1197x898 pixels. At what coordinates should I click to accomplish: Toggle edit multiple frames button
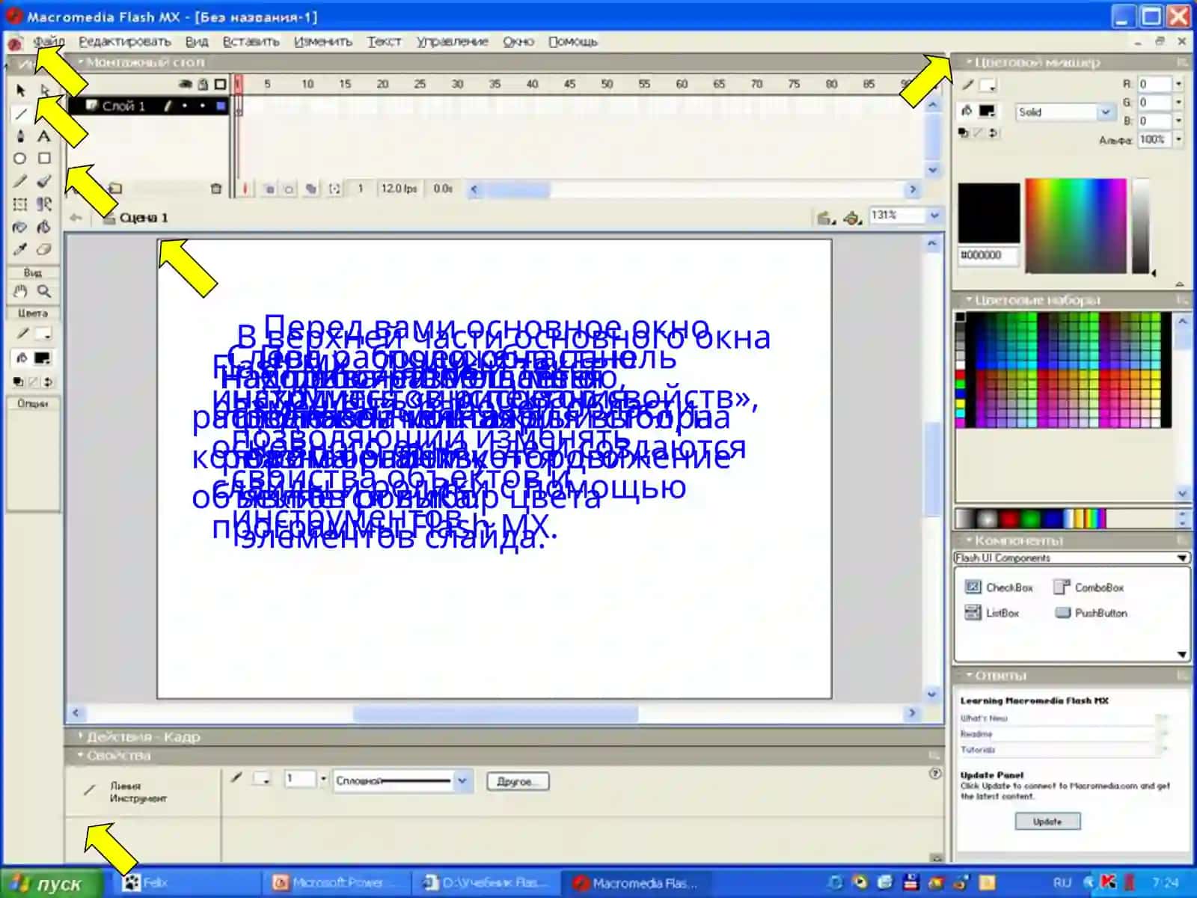pyautogui.click(x=311, y=189)
